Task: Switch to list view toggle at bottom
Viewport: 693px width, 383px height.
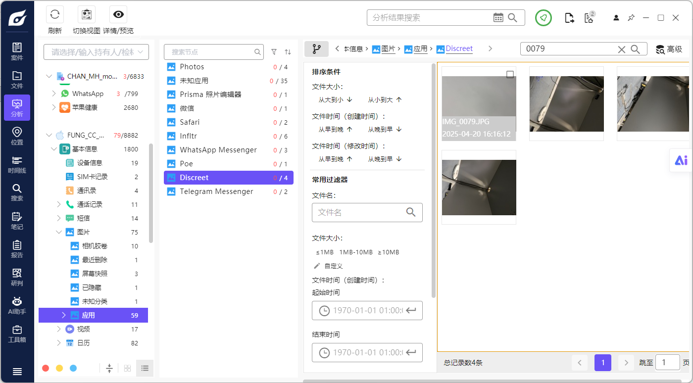Action: click(145, 368)
